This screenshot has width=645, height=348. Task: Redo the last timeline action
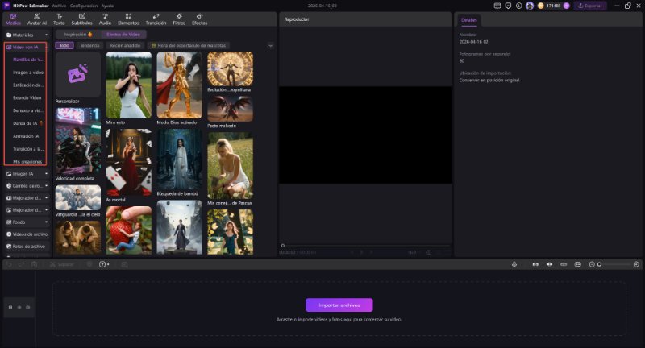[22, 264]
